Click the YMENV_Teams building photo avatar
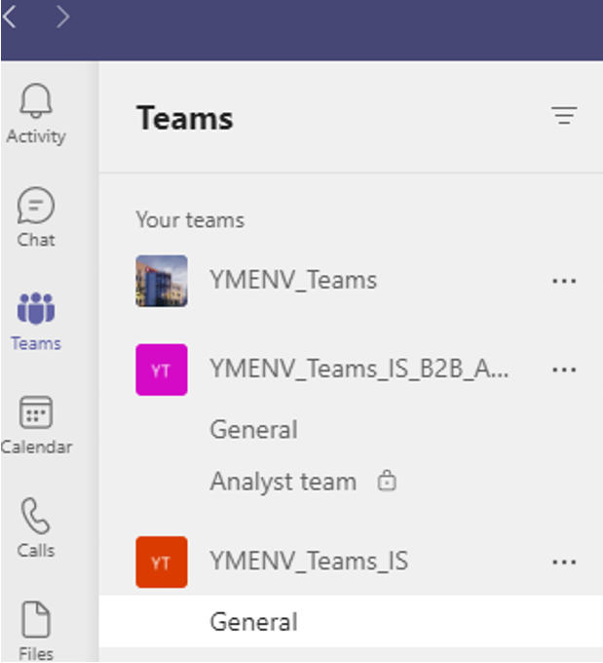The image size is (603, 663). coord(162,281)
